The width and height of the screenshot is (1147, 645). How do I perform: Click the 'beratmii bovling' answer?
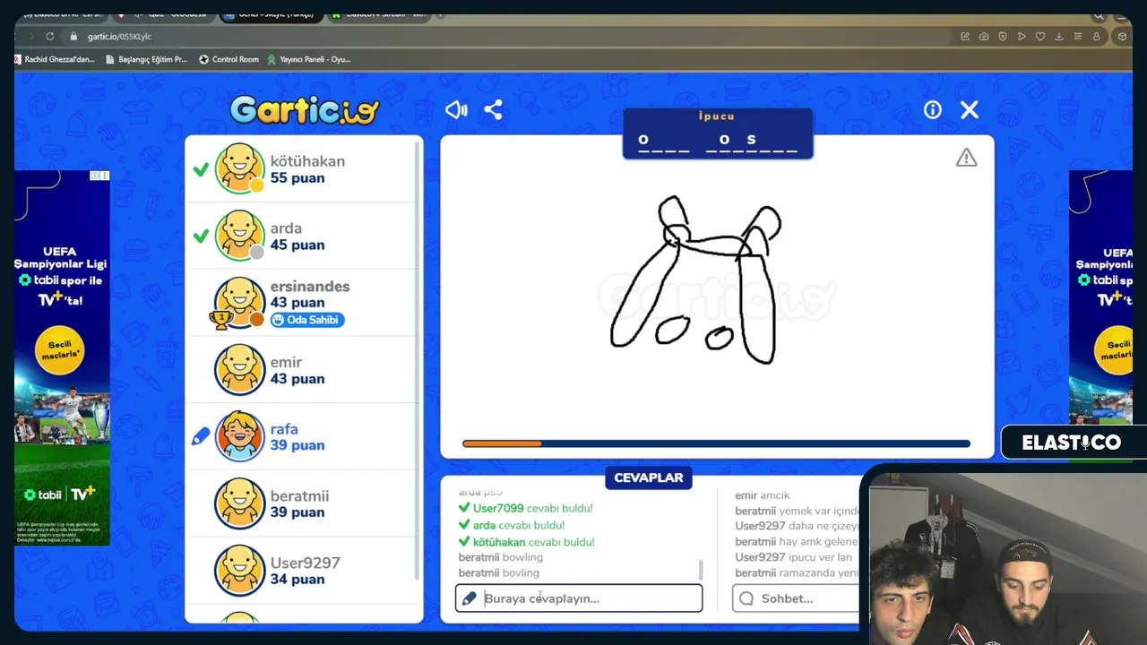499,572
